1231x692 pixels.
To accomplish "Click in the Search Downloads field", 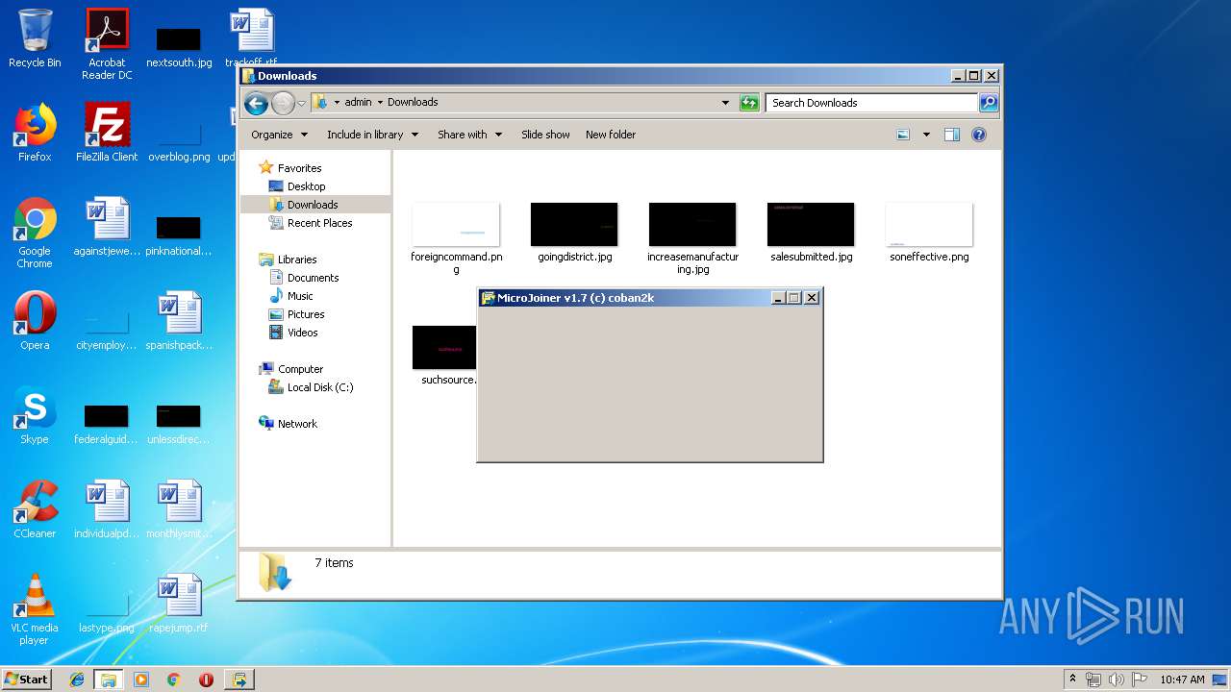I will pyautogui.click(x=872, y=103).
